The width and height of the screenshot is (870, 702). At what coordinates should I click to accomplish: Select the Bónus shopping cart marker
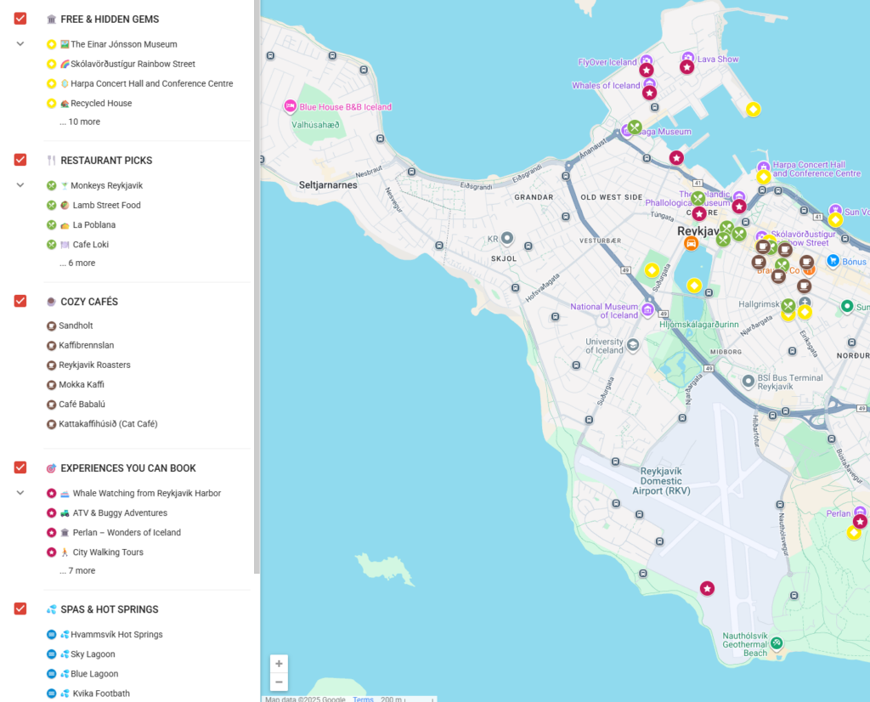coord(833,261)
